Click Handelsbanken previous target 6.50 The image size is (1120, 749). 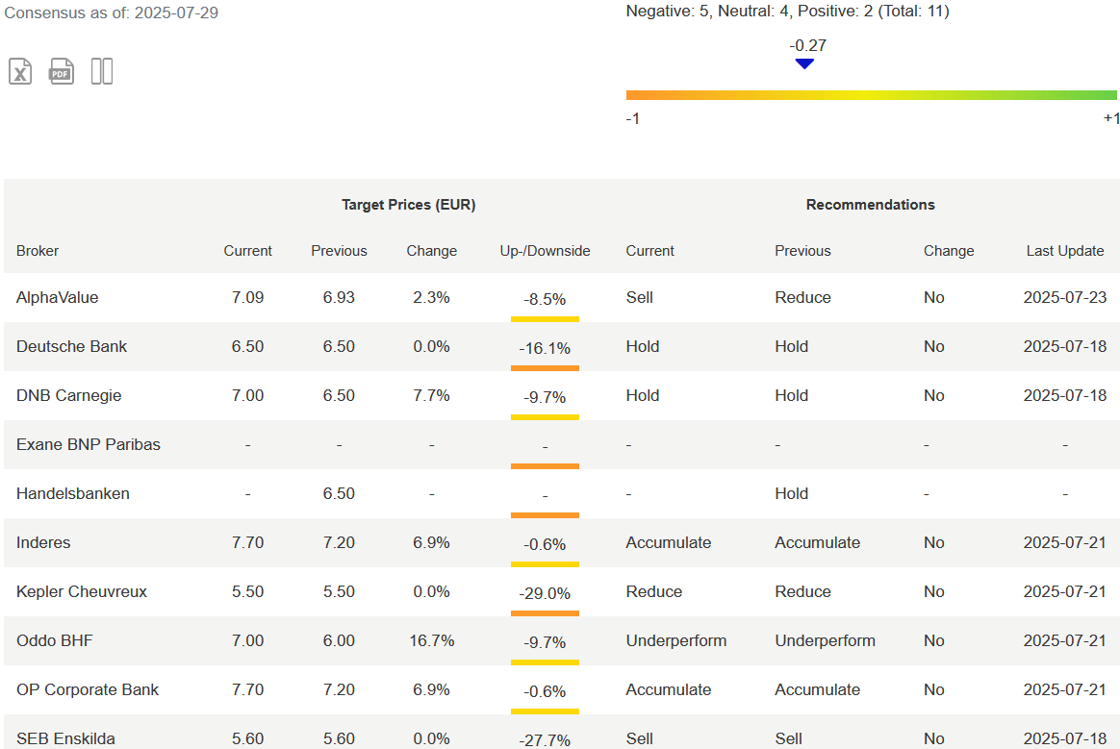click(339, 493)
